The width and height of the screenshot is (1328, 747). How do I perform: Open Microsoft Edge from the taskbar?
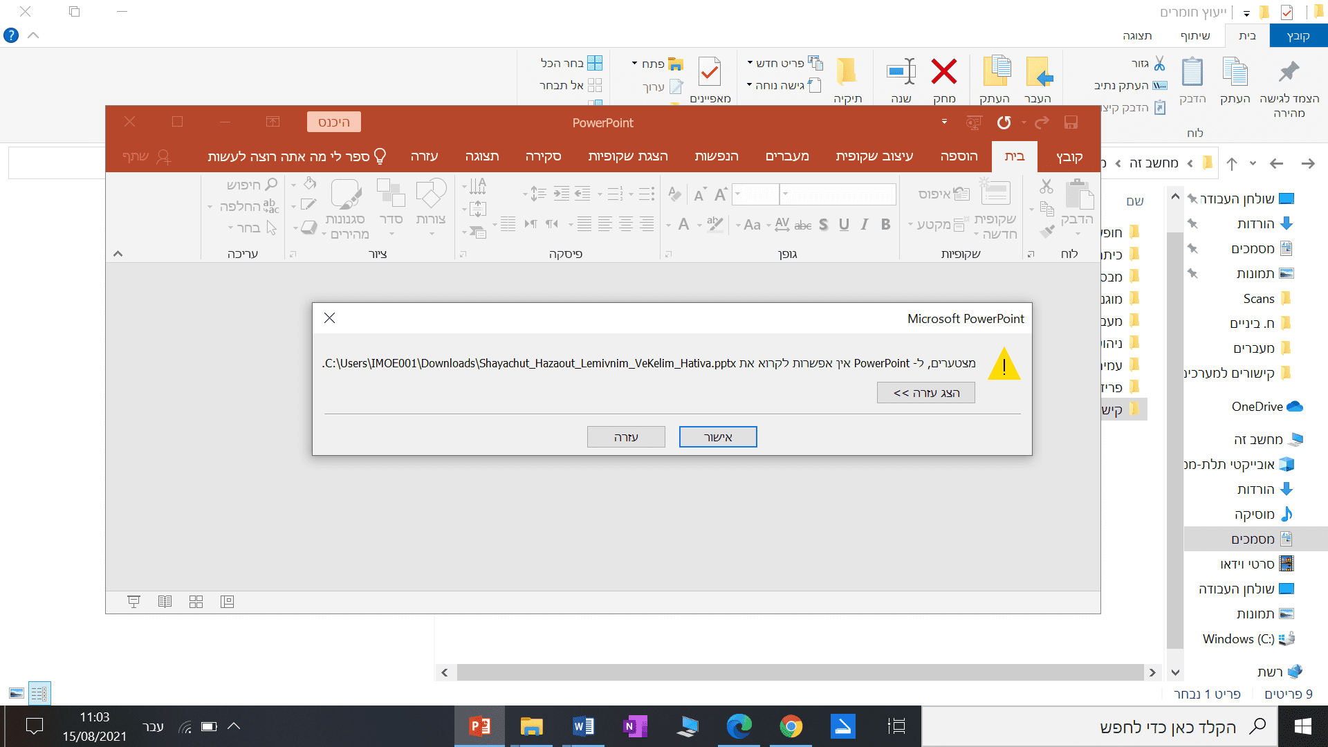click(739, 726)
